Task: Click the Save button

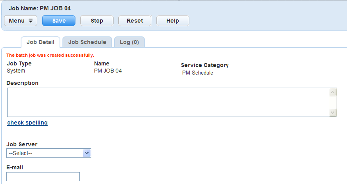Action: [59, 21]
